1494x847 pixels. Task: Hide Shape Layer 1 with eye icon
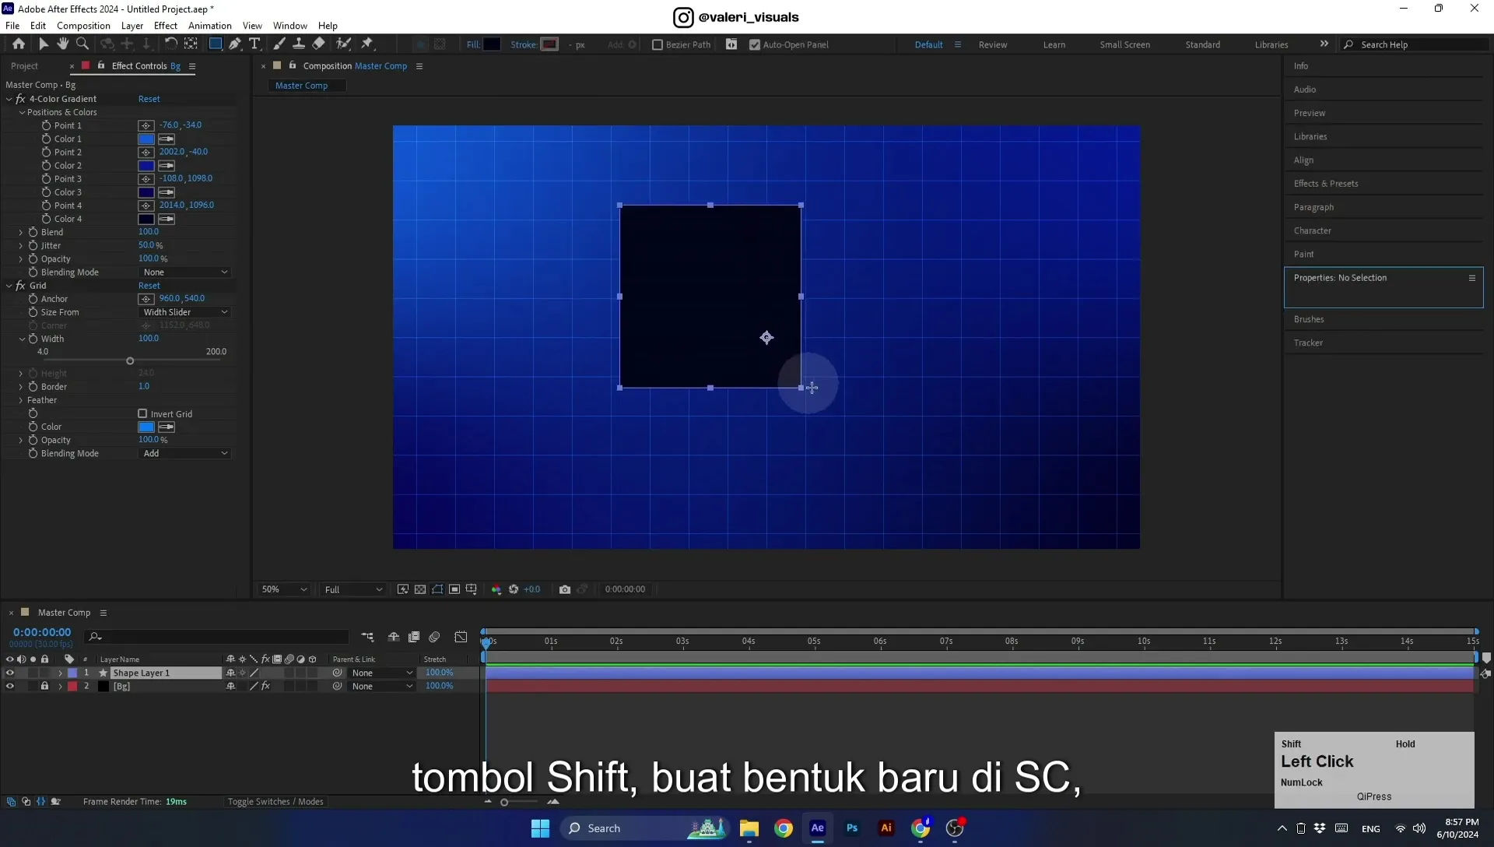[x=10, y=673]
